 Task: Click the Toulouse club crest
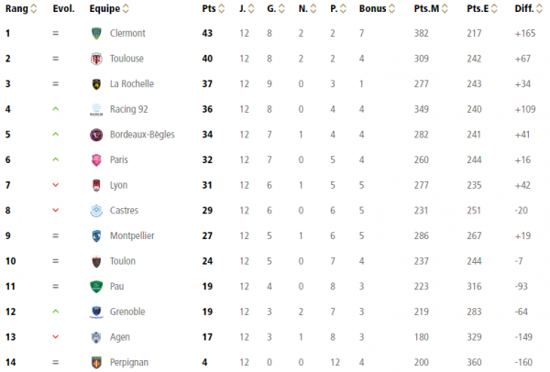pos(96,59)
